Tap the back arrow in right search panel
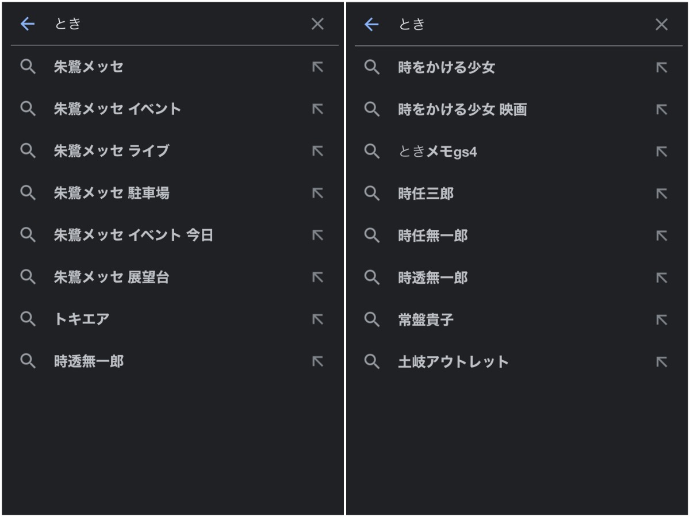This screenshot has width=690, height=517. click(x=372, y=24)
